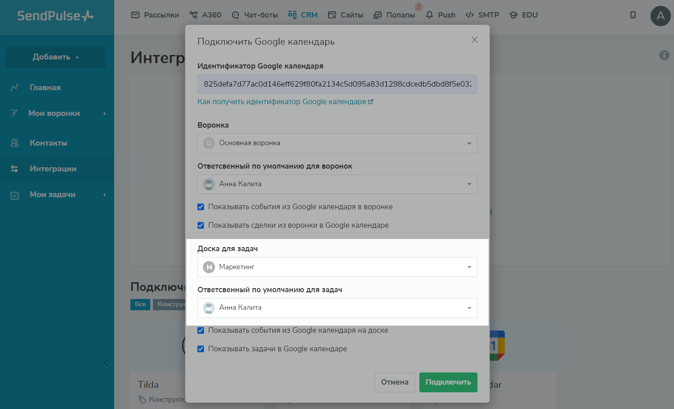This screenshot has height=409, width=674.
Task: Switch to CRM section
Action: (303, 15)
